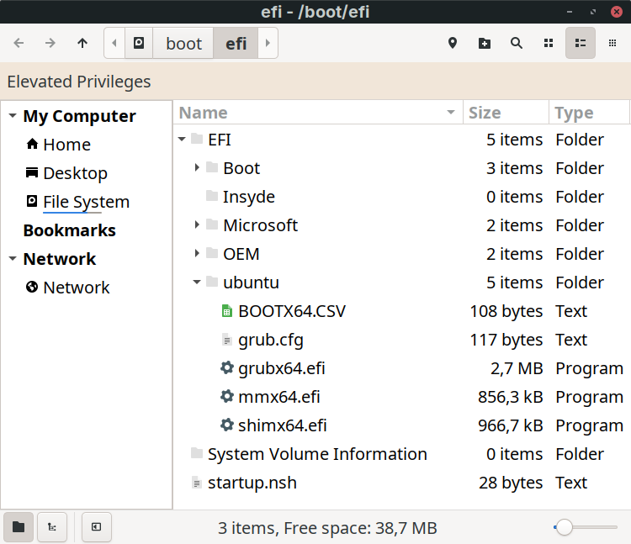Image resolution: width=631 pixels, height=544 pixels.
Task: Click the file system root icon in the path bar
Action: (x=139, y=43)
